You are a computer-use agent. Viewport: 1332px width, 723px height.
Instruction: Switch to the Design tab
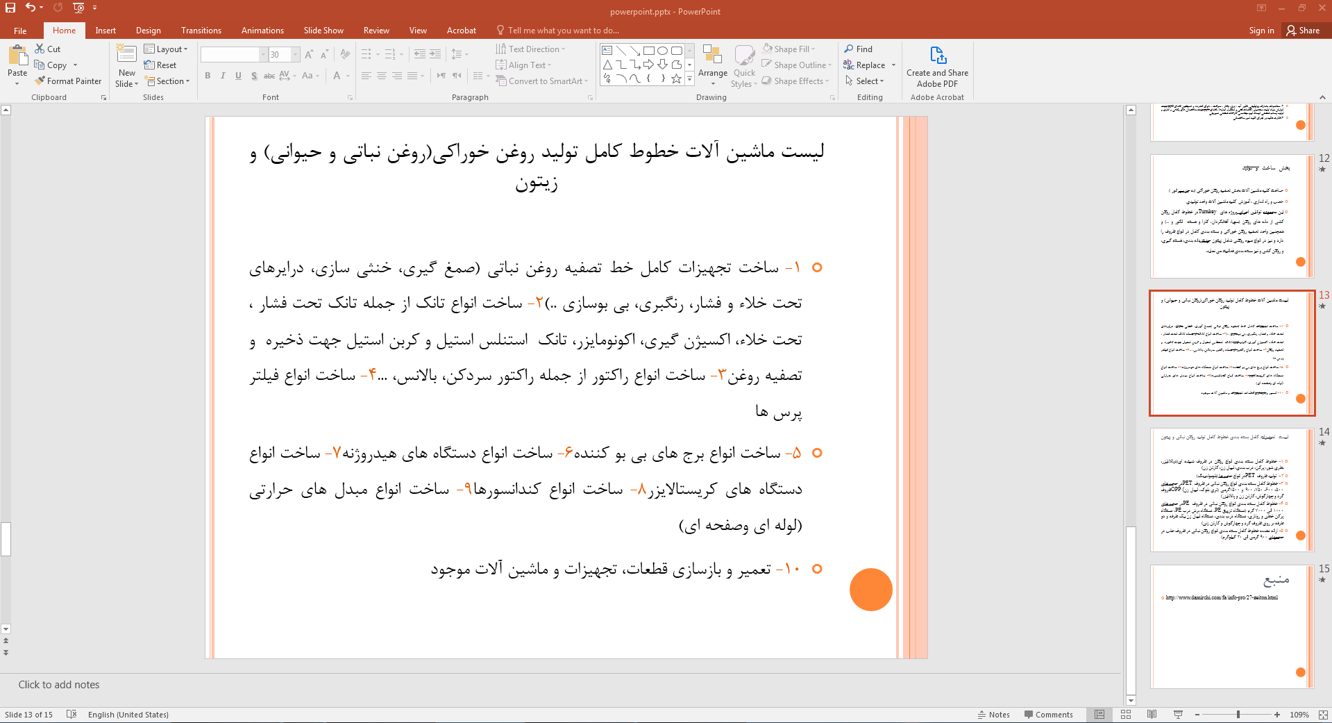pos(149,31)
